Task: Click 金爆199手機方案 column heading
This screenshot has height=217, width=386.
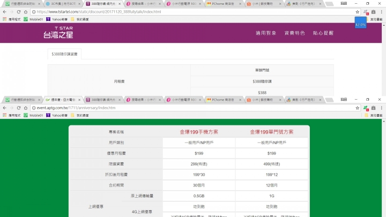Action: click(199, 132)
